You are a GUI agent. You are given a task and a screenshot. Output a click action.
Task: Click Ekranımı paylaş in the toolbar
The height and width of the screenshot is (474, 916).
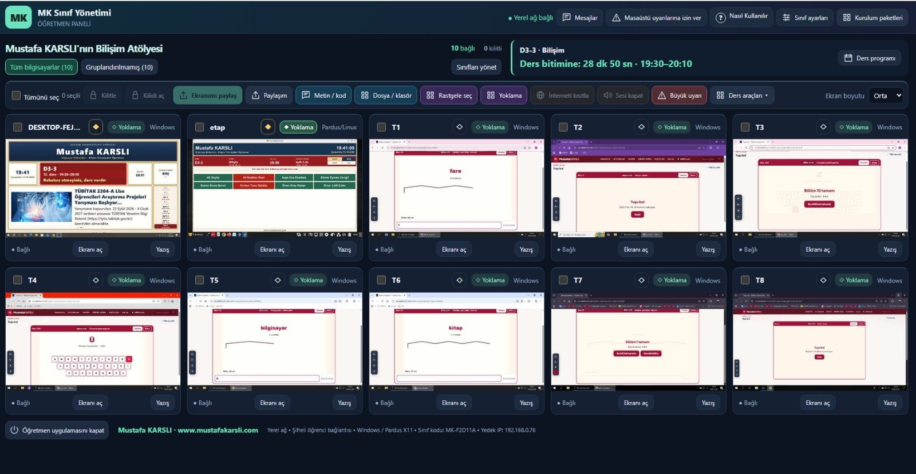(208, 95)
